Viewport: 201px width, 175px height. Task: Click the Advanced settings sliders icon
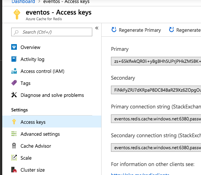(x=14, y=134)
